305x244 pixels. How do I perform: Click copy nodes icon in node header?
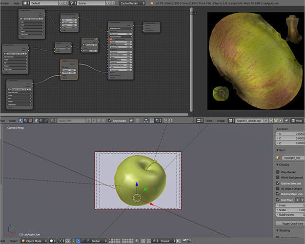(165, 121)
